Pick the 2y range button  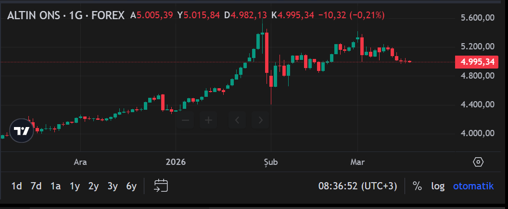93,186
